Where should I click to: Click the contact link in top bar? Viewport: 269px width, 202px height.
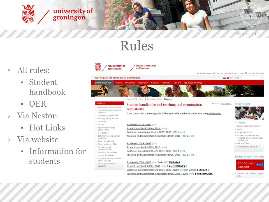[228, 73]
